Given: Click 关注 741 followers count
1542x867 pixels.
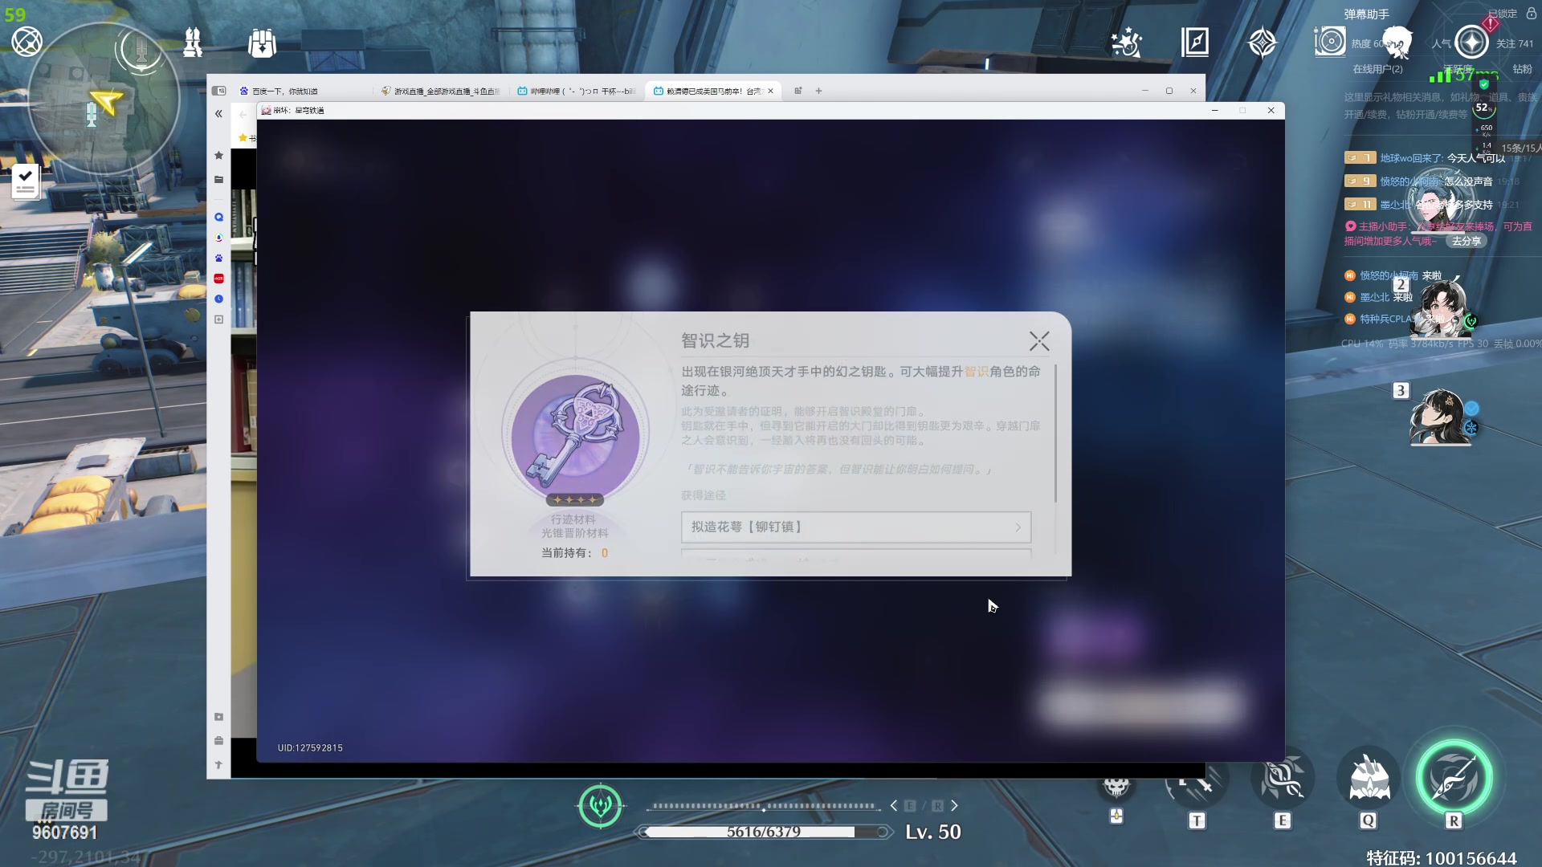Looking at the screenshot, I should (1514, 43).
